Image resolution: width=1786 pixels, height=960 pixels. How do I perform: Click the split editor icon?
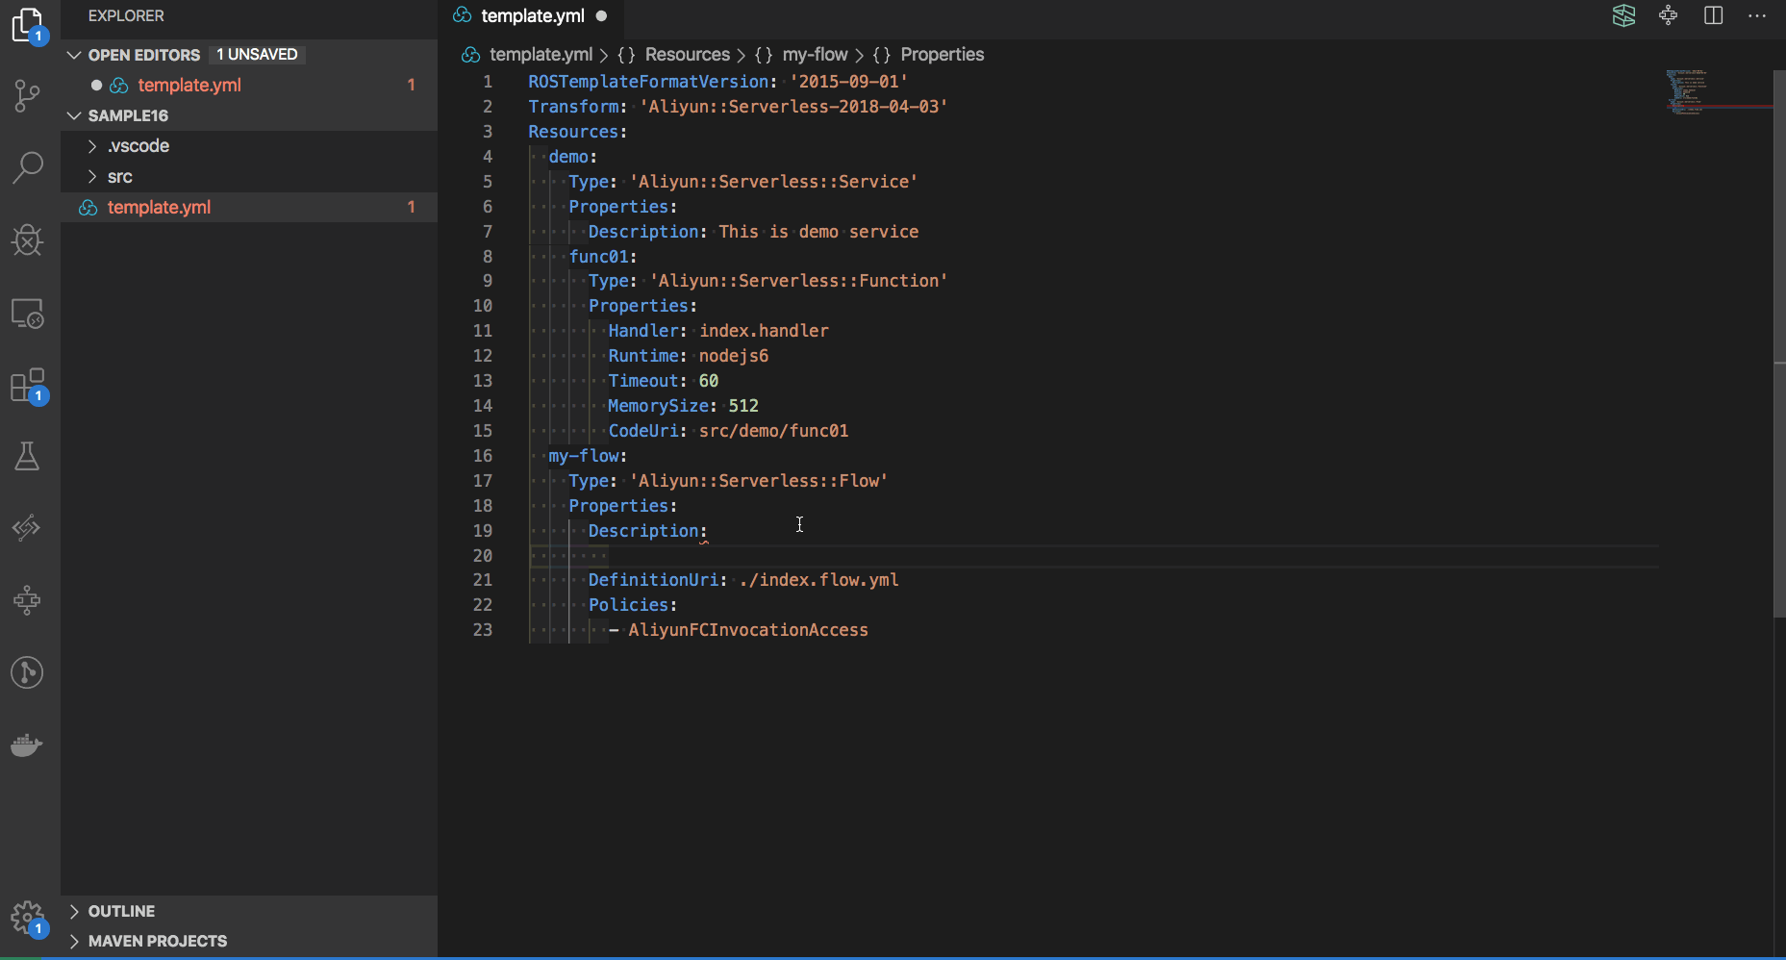[1713, 15]
